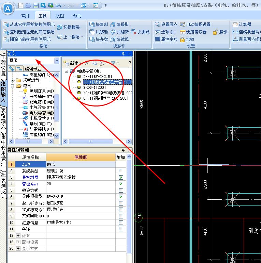Click the round application logo button
The width and height of the screenshot is (261, 263).
[8, 9]
